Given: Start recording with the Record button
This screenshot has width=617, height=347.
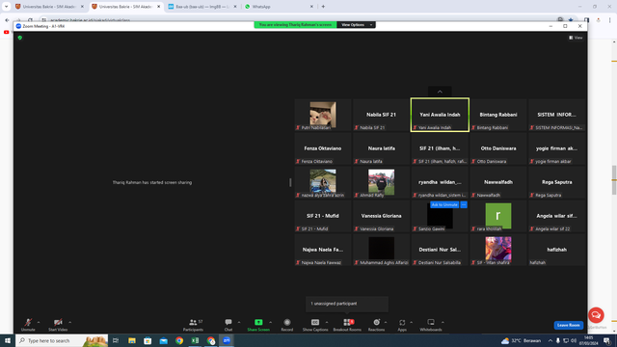Looking at the screenshot, I should pyautogui.click(x=287, y=325).
